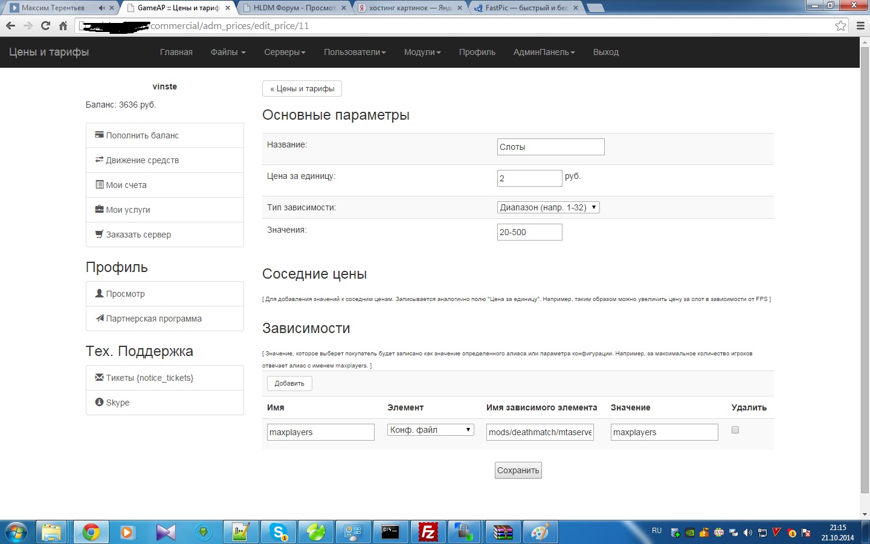Open the Тип зависимости dropdown
Screen dimensions: 870x544
548,207
